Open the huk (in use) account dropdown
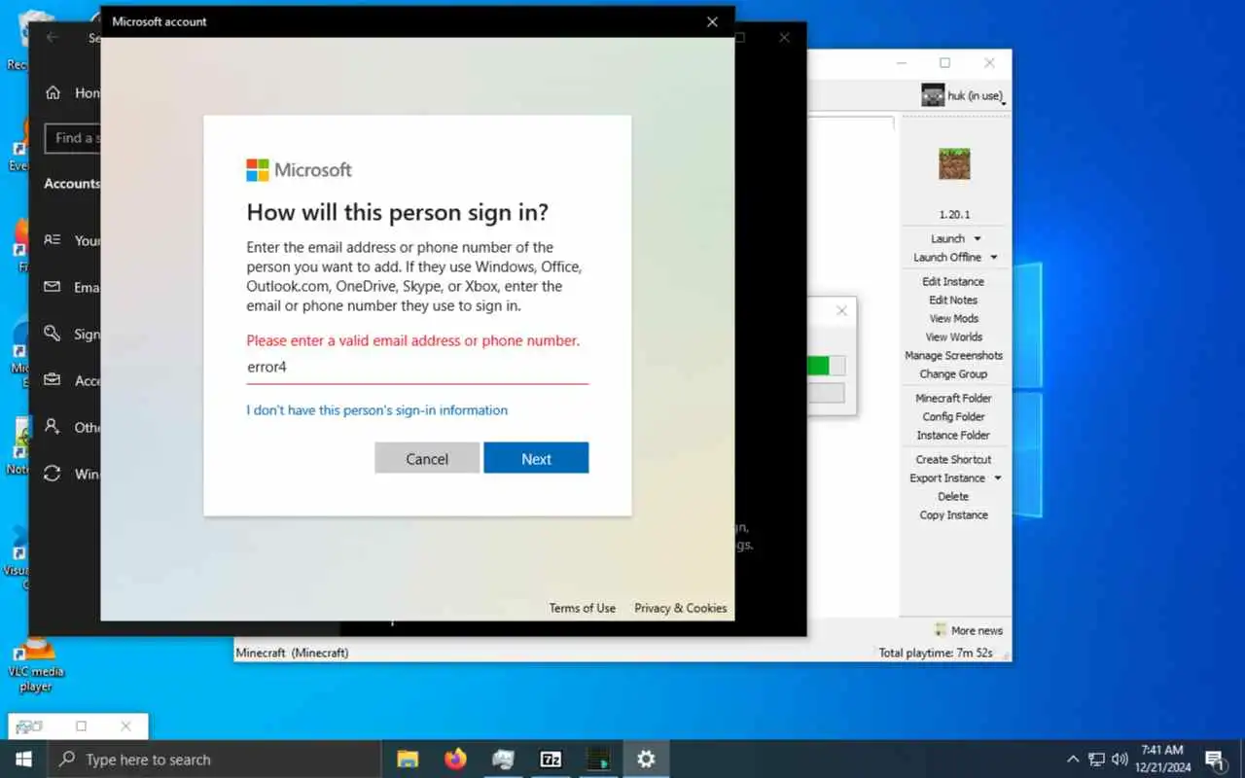 click(962, 95)
